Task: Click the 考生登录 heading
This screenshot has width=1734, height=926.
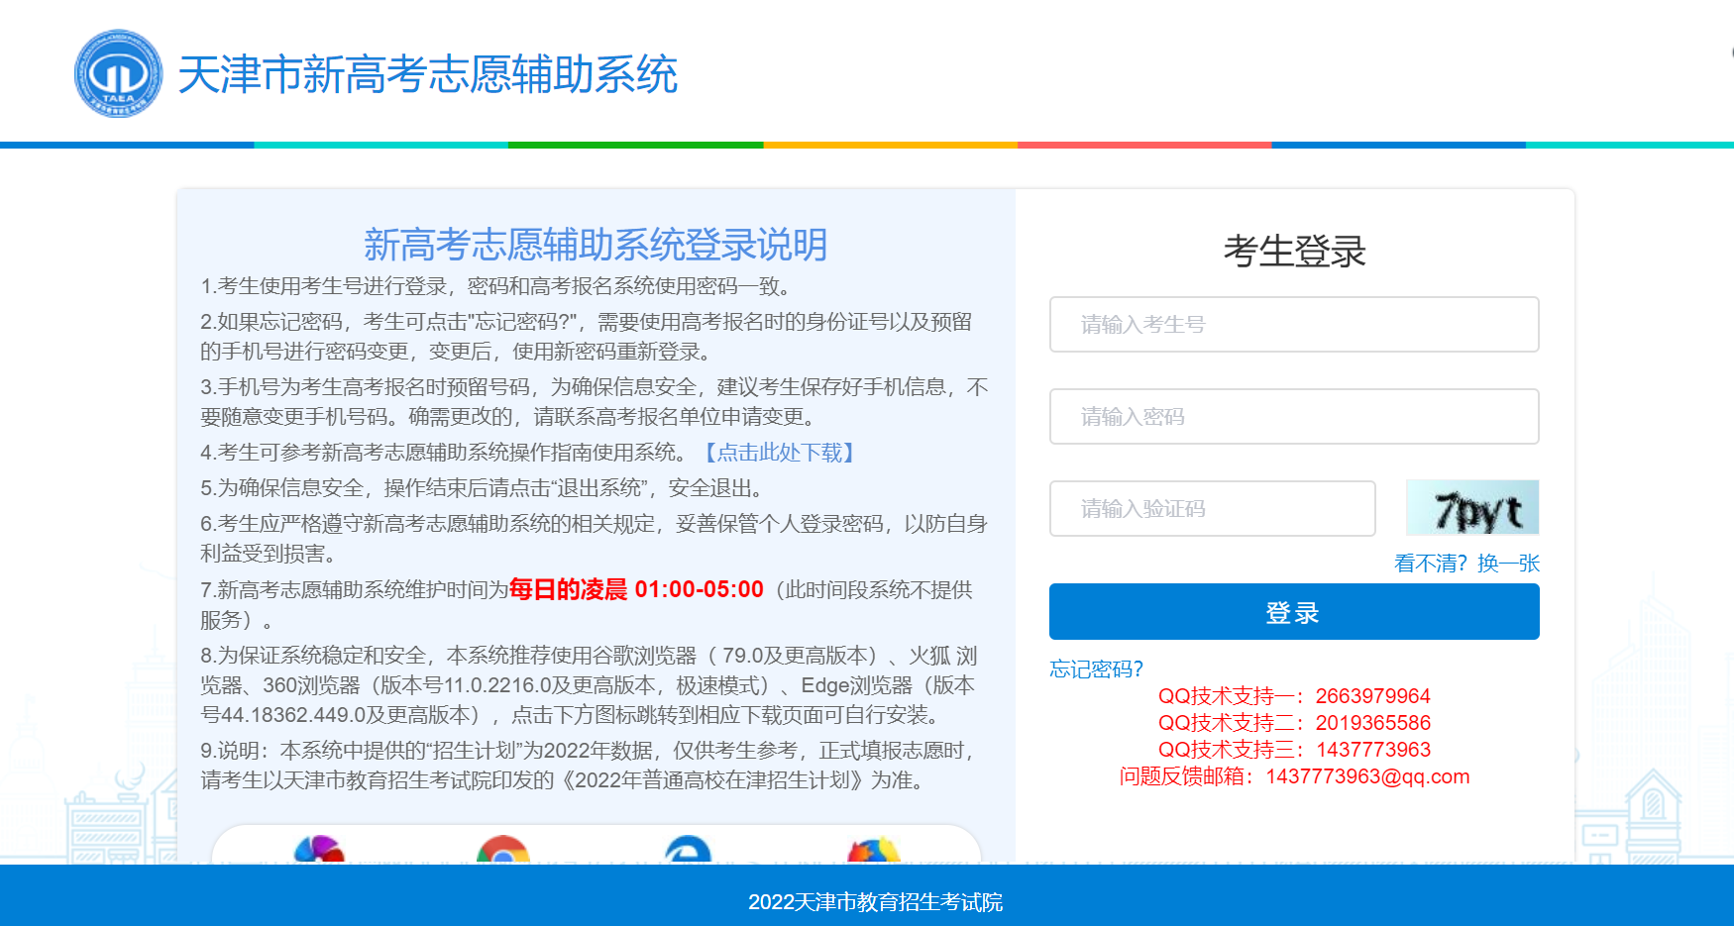Action: [x=1294, y=252]
